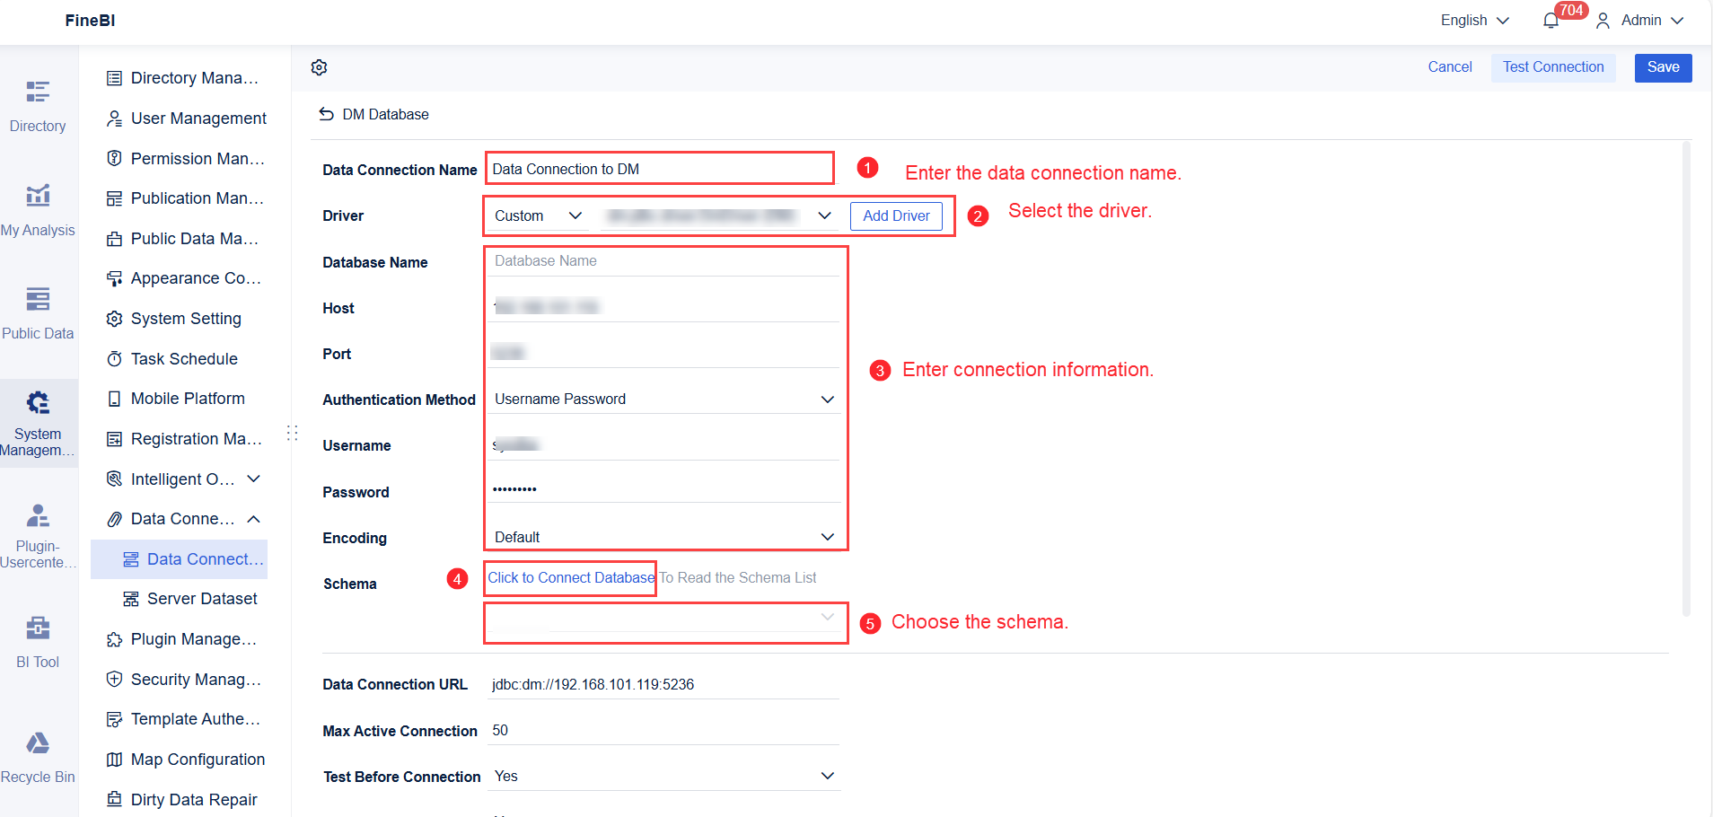Collapse the Data Connection menu group
Screen dimensions: 1713x817
coord(254,519)
